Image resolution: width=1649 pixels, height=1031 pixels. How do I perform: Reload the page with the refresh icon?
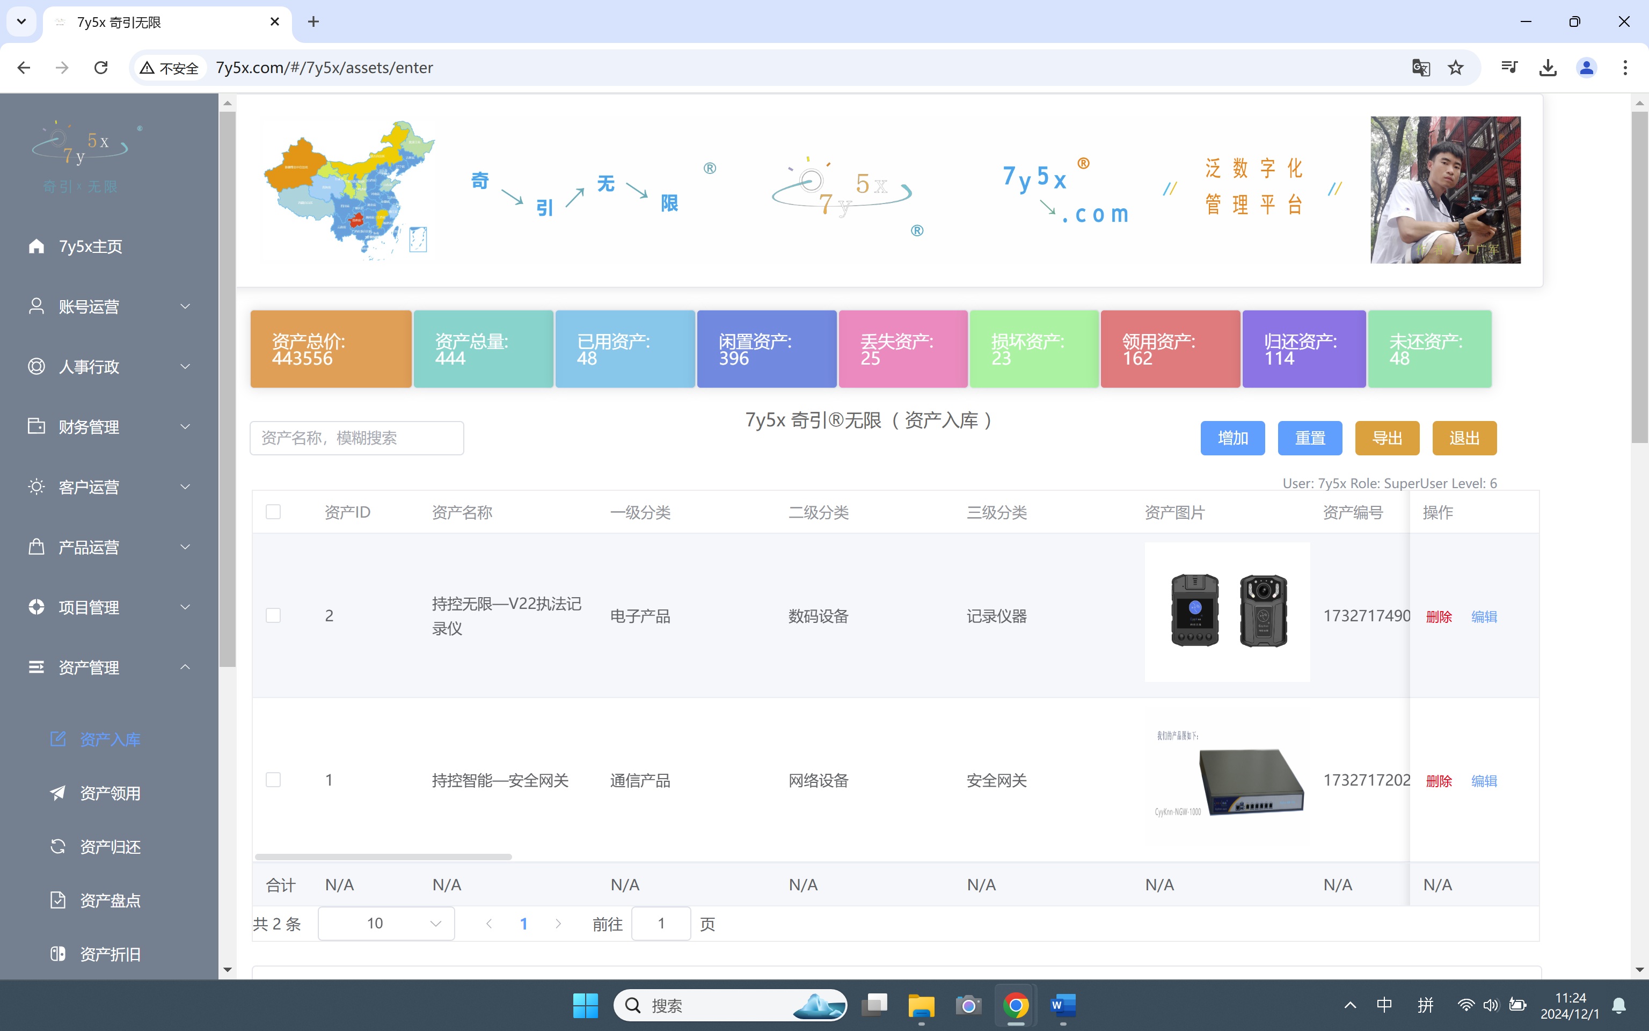101,68
